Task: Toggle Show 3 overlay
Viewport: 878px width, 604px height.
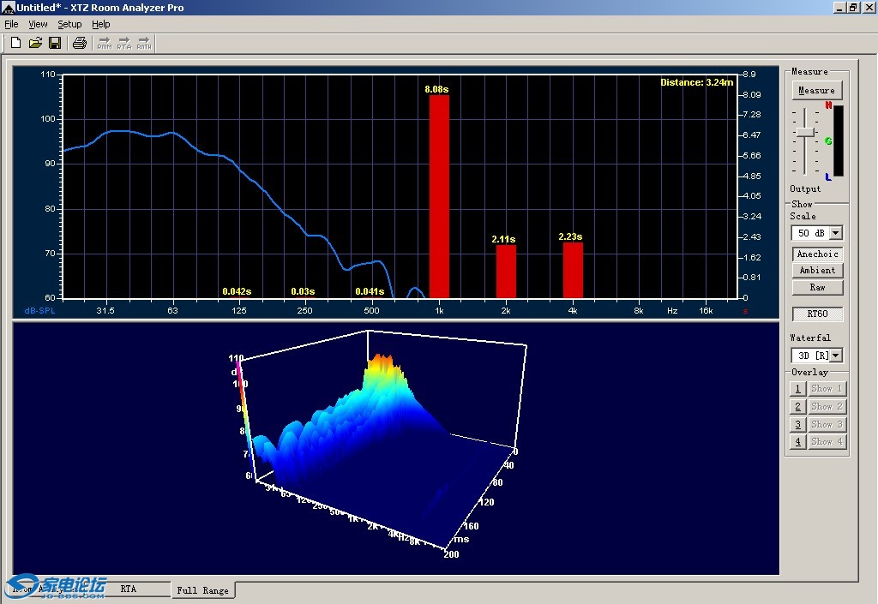Action: pos(827,424)
